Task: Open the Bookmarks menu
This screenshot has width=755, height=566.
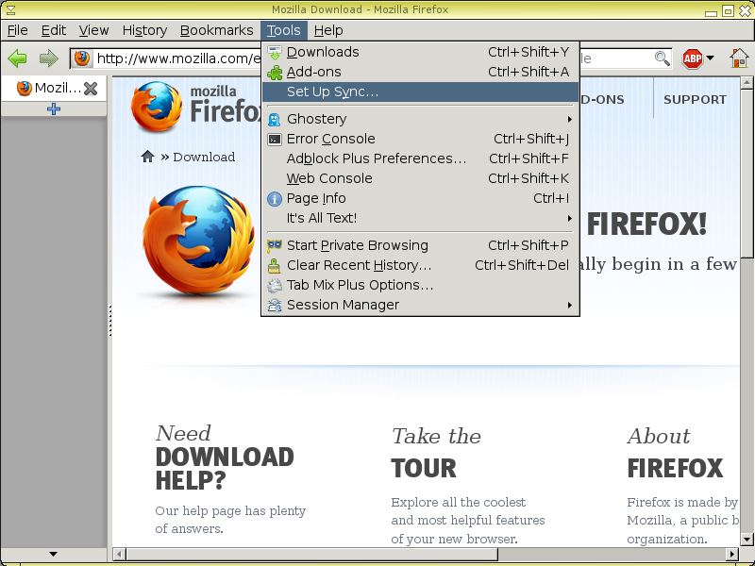Action: (216, 30)
